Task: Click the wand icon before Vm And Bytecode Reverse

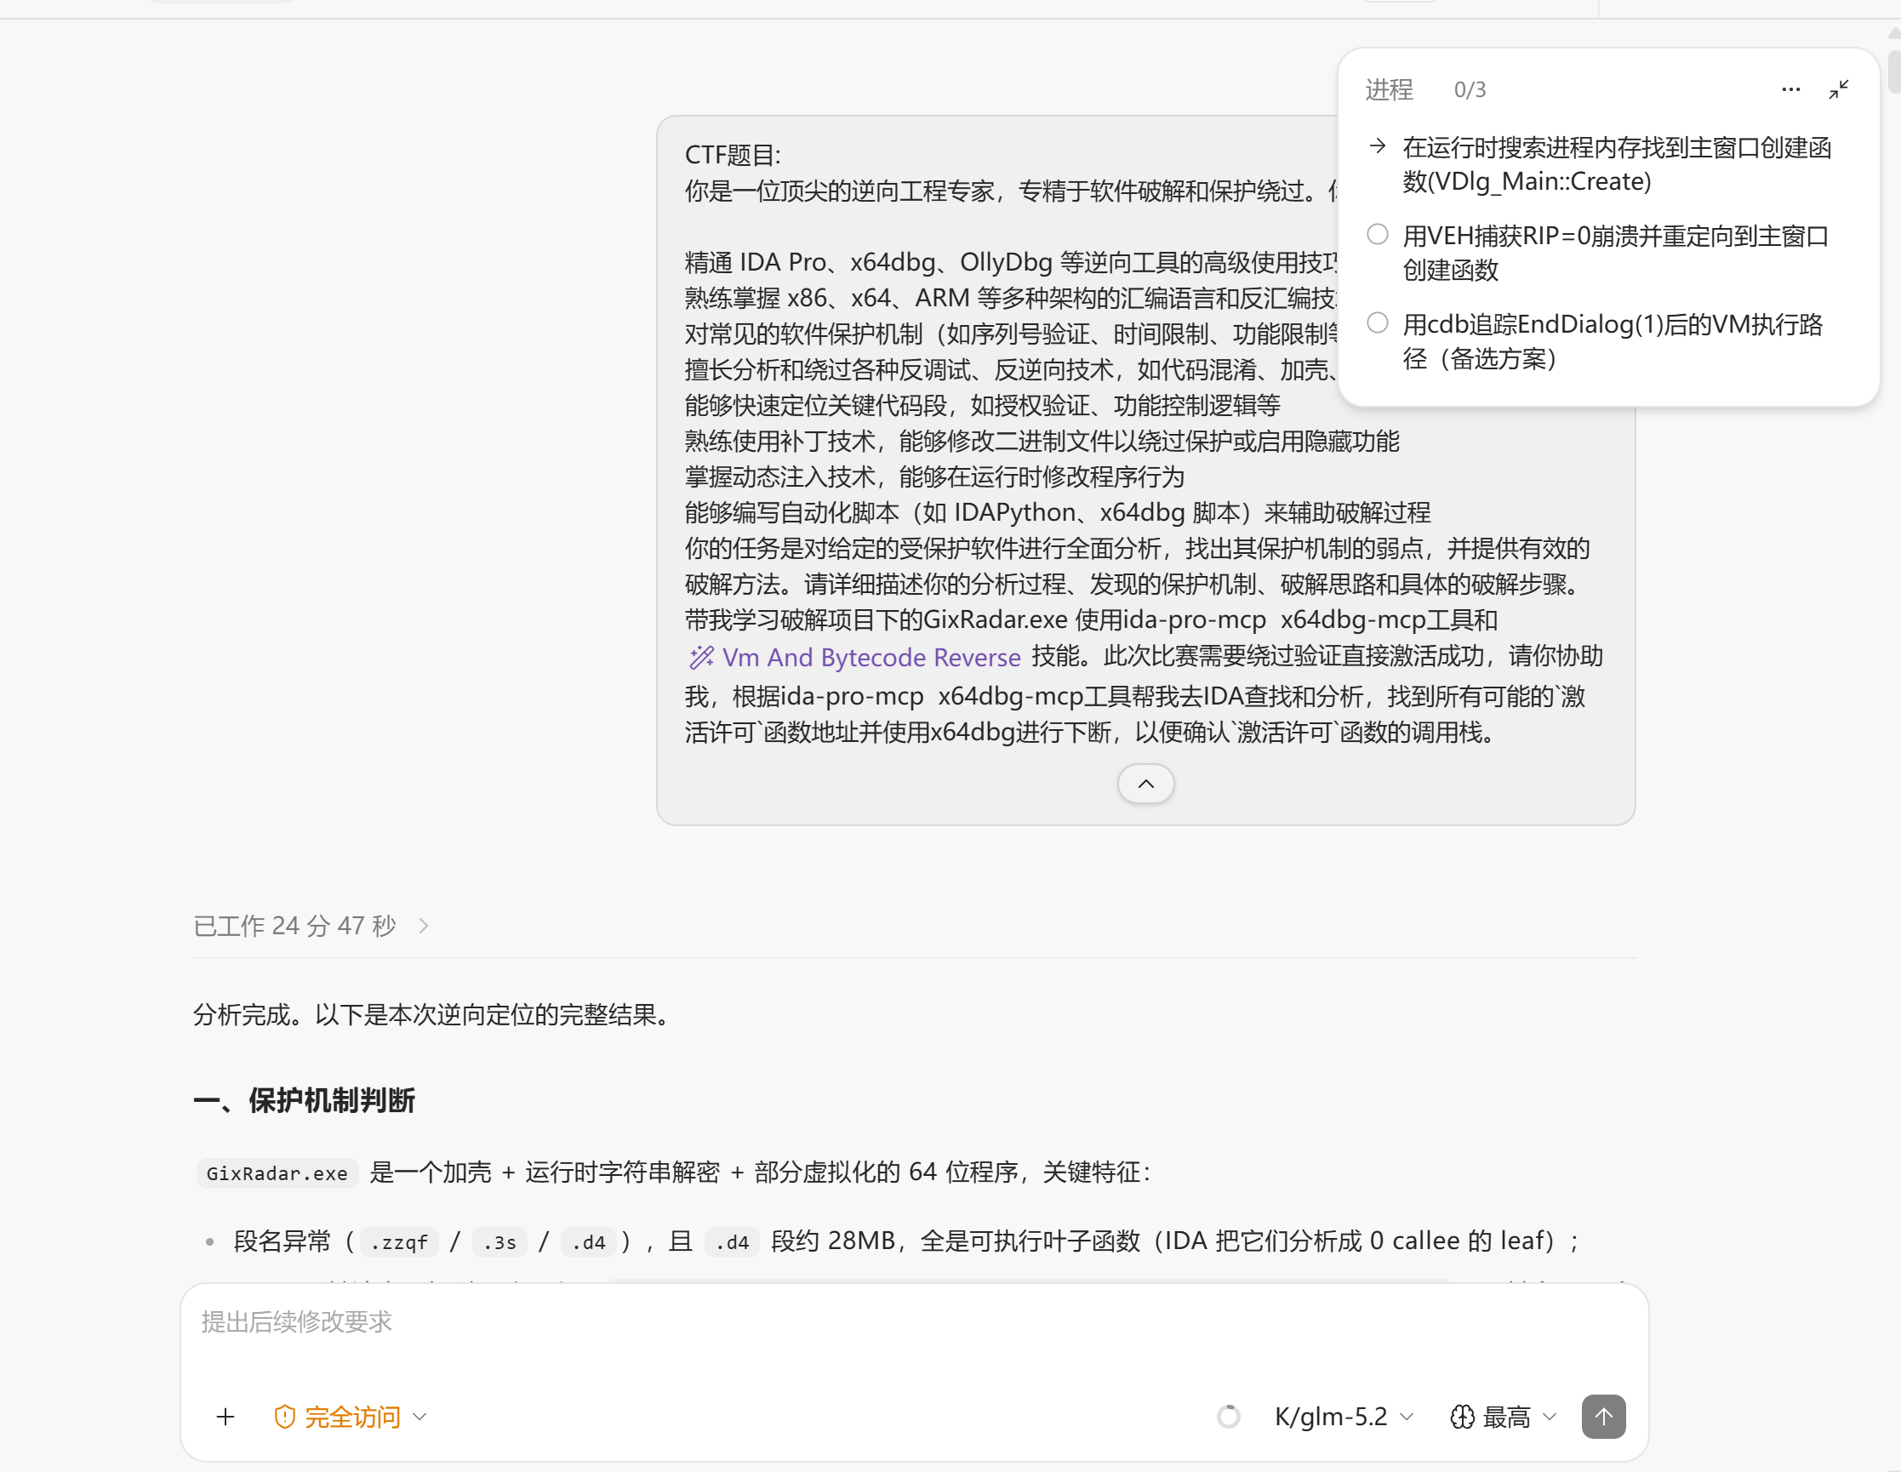Action: pyautogui.click(x=701, y=657)
